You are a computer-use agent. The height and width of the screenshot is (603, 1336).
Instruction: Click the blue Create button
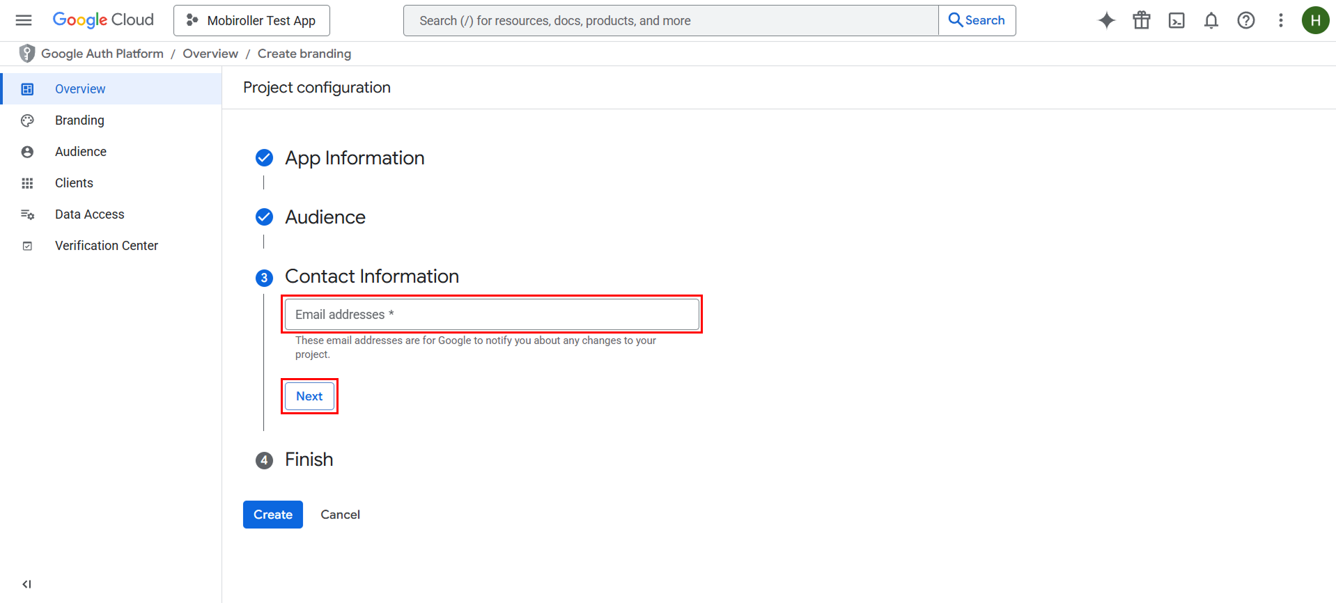(x=273, y=515)
